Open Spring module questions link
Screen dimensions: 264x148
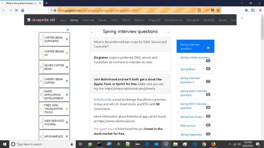pyautogui.click(x=195, y=58)
